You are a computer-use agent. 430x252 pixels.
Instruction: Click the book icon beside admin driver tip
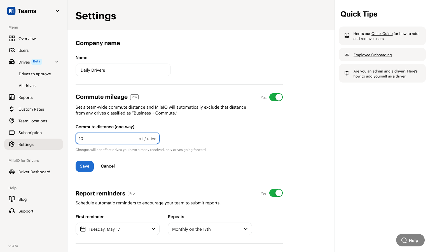coord(347,73)
